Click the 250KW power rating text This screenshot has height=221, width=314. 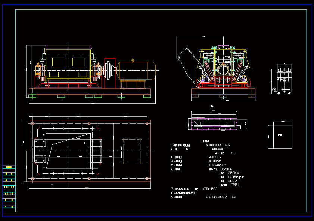coord(233,173)
